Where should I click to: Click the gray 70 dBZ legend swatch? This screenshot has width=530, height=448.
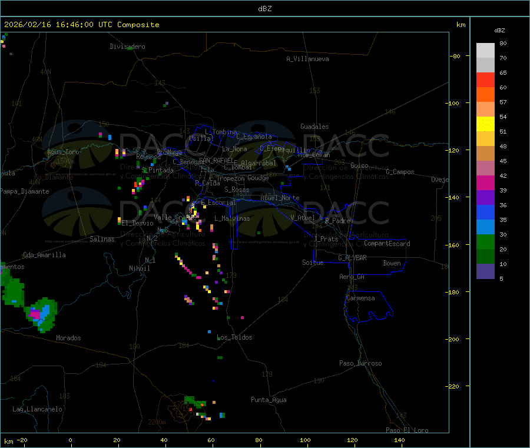click(x=485, y=65)
